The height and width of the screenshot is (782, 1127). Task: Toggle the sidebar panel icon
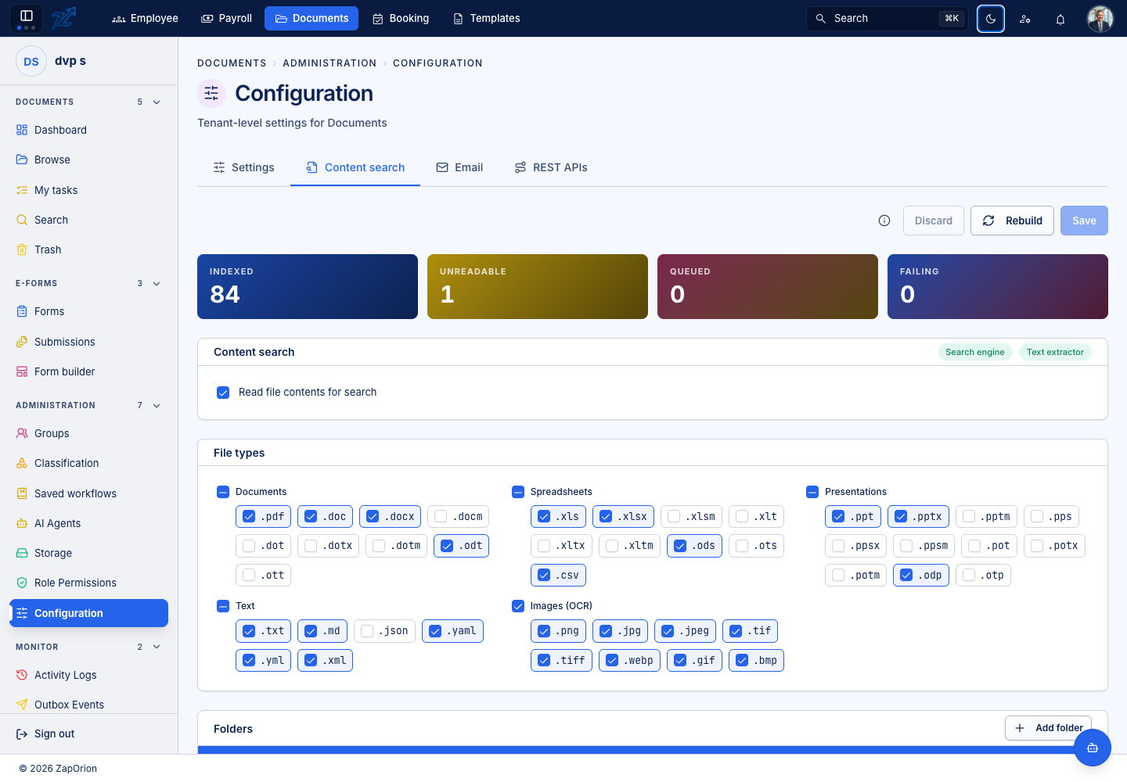click(26, 16)
